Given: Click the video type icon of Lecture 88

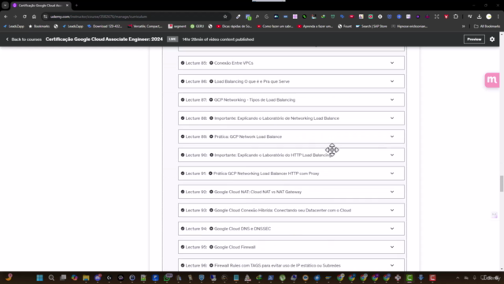Looking at the screenshot, I should (x=211, y=118).
